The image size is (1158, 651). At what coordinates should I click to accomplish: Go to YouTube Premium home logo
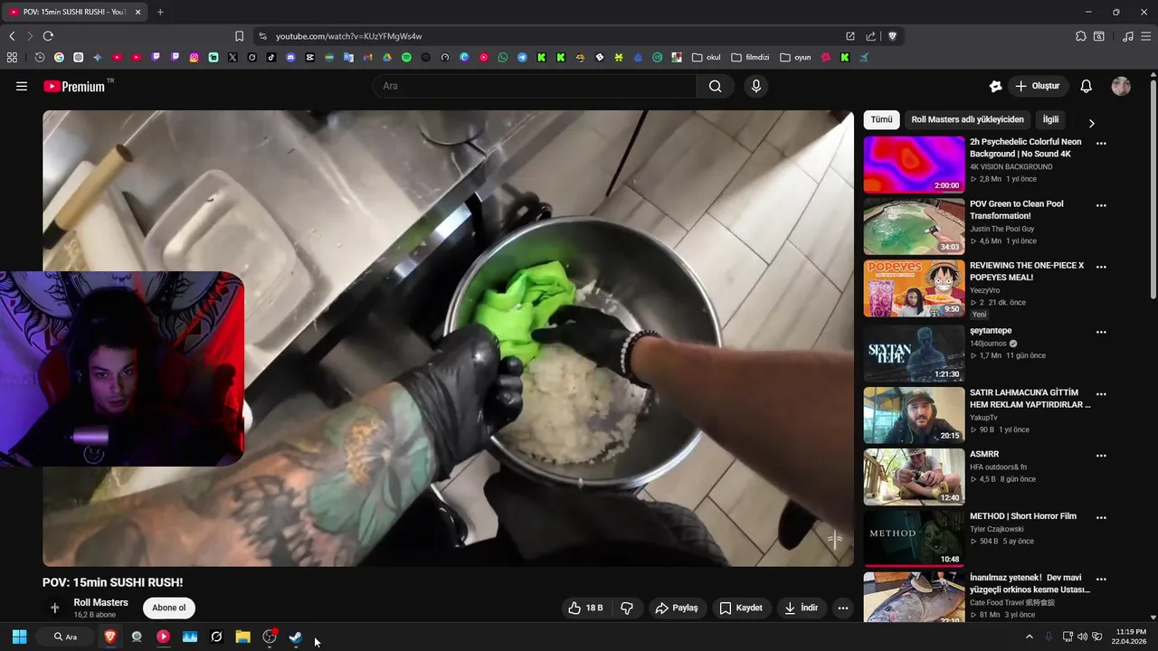click(x=74, y=86)
